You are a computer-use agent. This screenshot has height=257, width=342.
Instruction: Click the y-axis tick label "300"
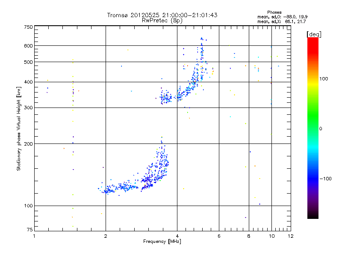28,108
